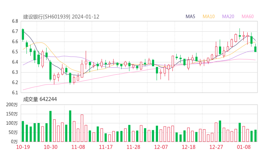The height and width of the screenshot is (155, 261).
Task: Click the 12-07 date label
Action: point(161,147)
